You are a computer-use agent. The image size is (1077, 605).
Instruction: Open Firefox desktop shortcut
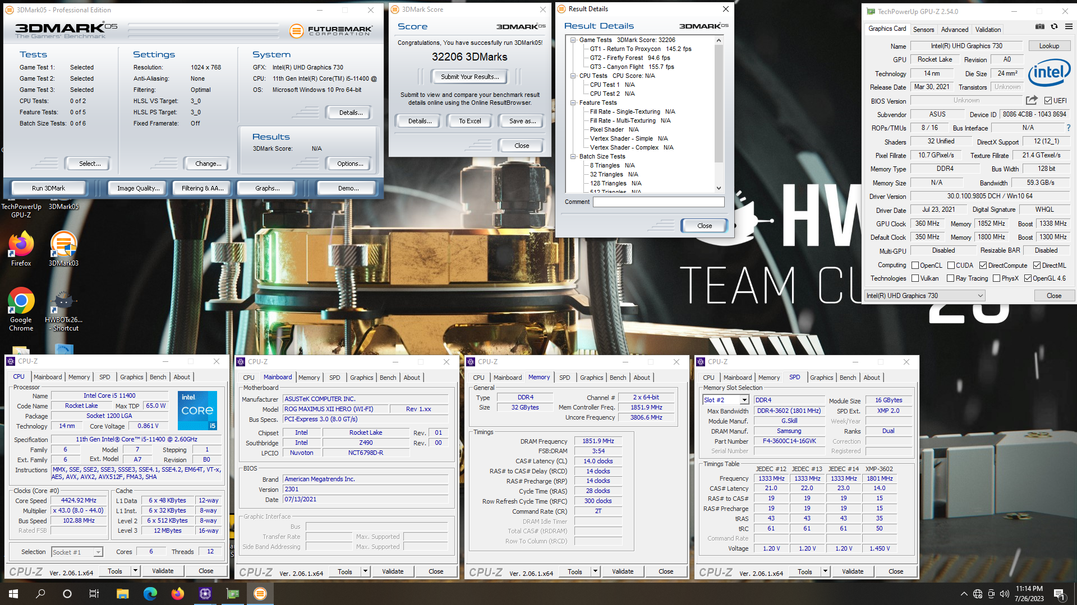point(21,249)
